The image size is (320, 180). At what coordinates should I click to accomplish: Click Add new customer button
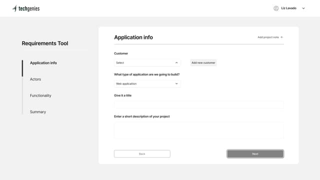click(x=203, y=63)
